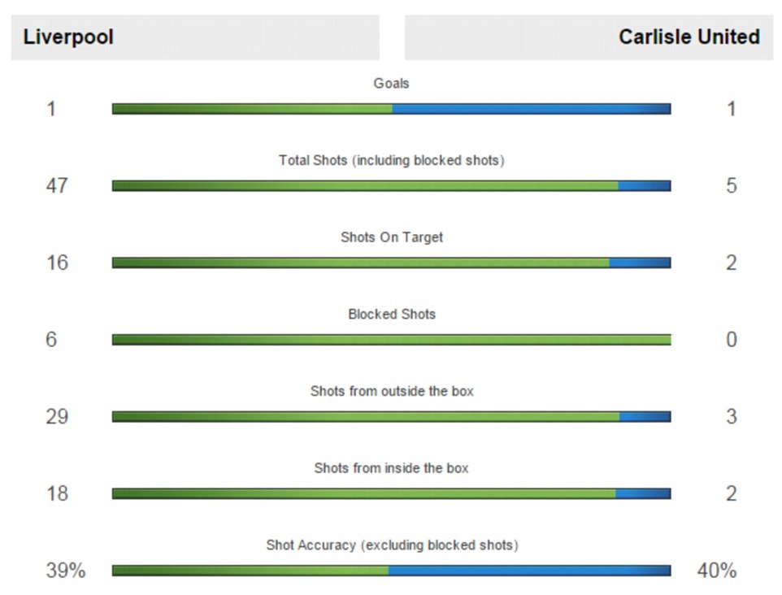Click Liverpool's 39% shot accuracy value
Image resolution: width=782 pixels, height=595 pixels.
click(x=65, y=571)
